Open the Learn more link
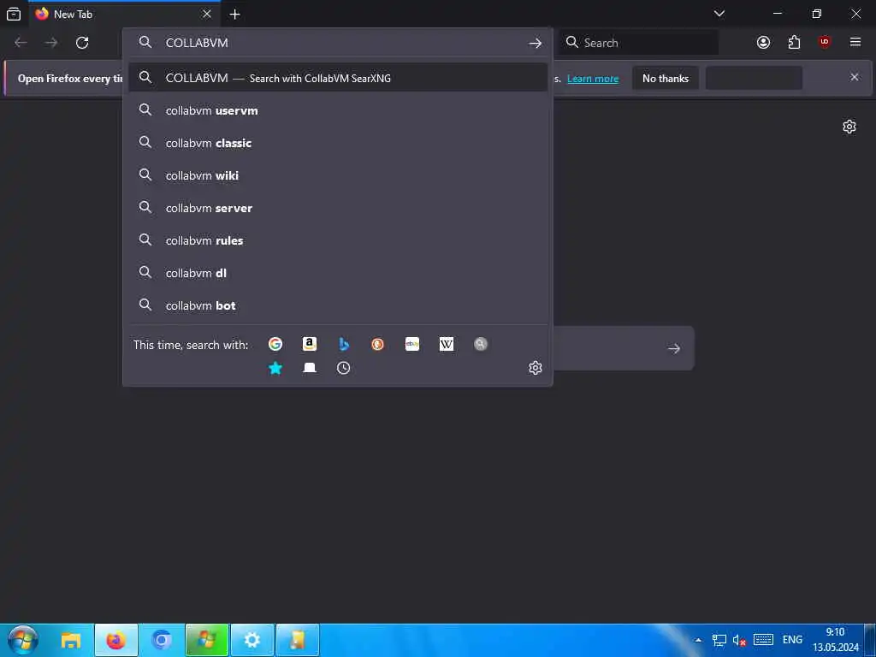 pyautogui.click(x=593, y=79)
